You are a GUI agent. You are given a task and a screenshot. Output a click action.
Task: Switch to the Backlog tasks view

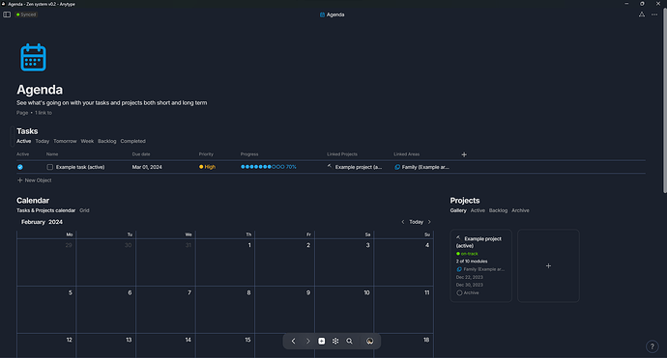[106, 141]
